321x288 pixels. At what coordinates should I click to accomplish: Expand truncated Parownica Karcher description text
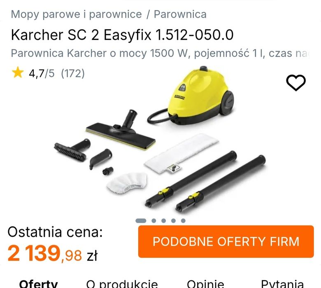click(x=160, y=53)
